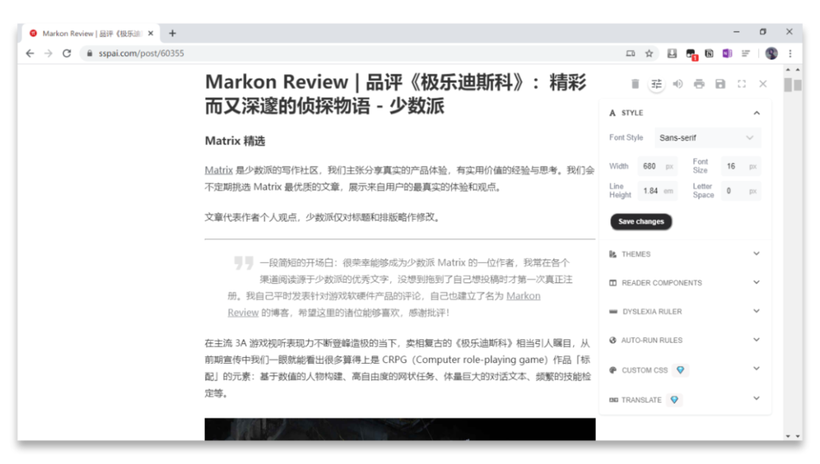
Task: Select the Markon Review browser tab
Action: click(x=92, y=33)
